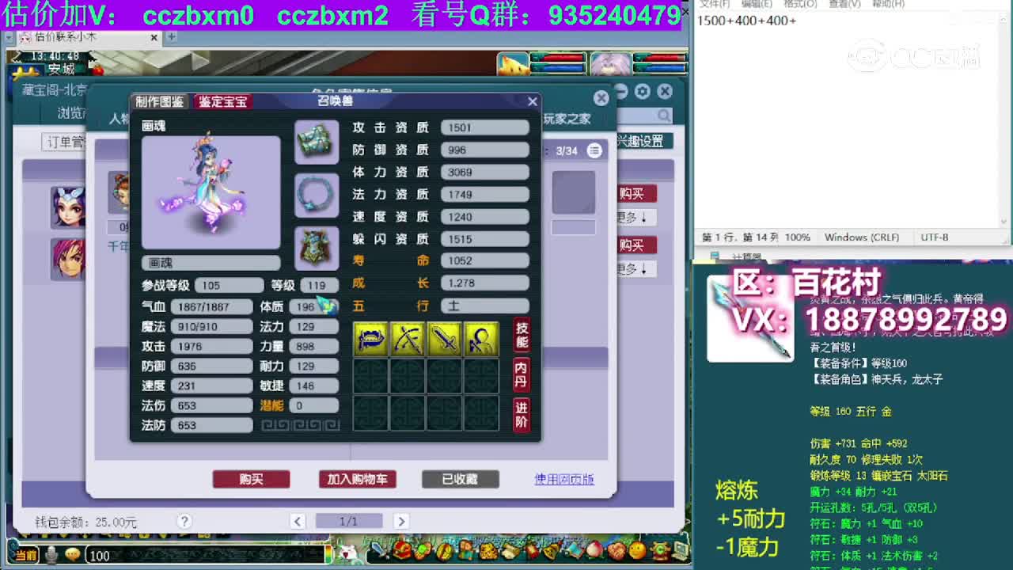Select the sword skill icon

[445, 340]
